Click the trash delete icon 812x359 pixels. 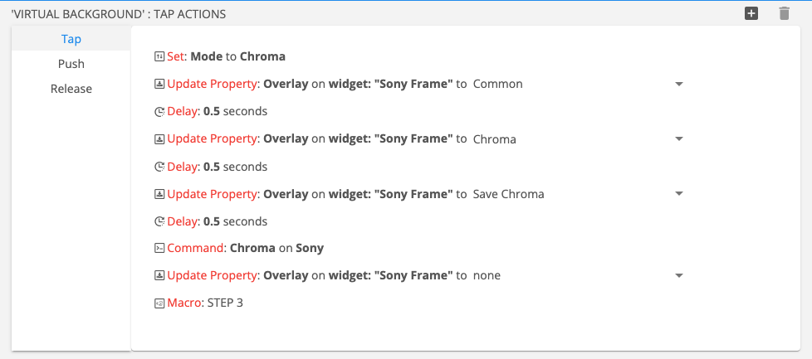coord(784,13)
